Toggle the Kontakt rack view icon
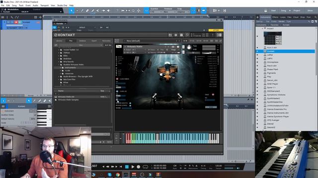 click(181, 35)
